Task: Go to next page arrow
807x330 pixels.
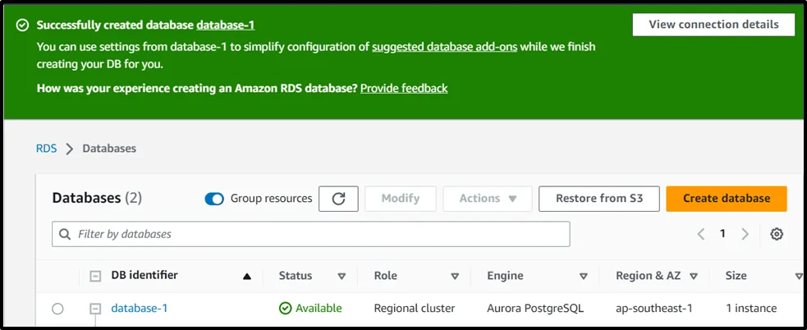Action: click(x=745, y=234)
